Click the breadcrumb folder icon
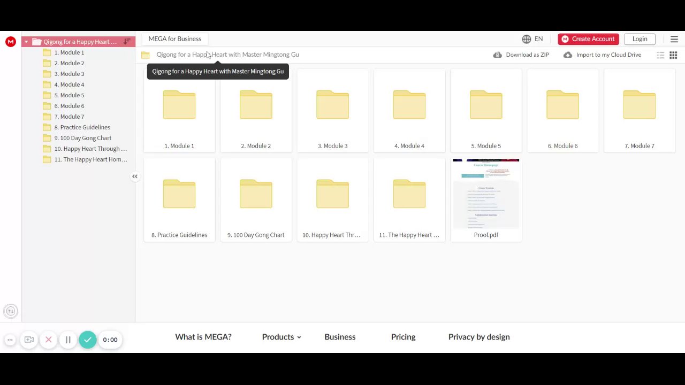Screen dimensions: 685x385 point(146,55)
